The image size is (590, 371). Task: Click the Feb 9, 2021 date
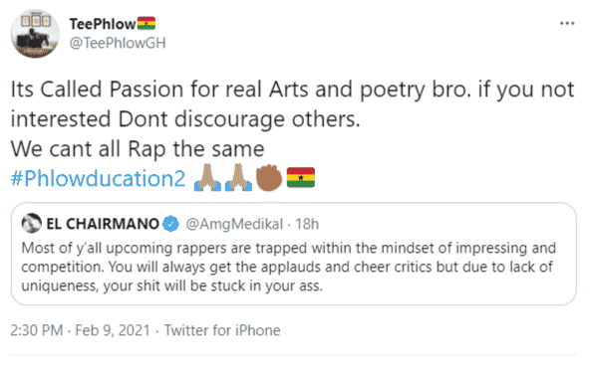[x=113, y=330]
